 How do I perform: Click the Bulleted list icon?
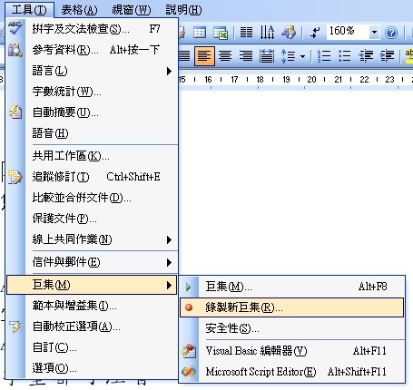(344, 56)
